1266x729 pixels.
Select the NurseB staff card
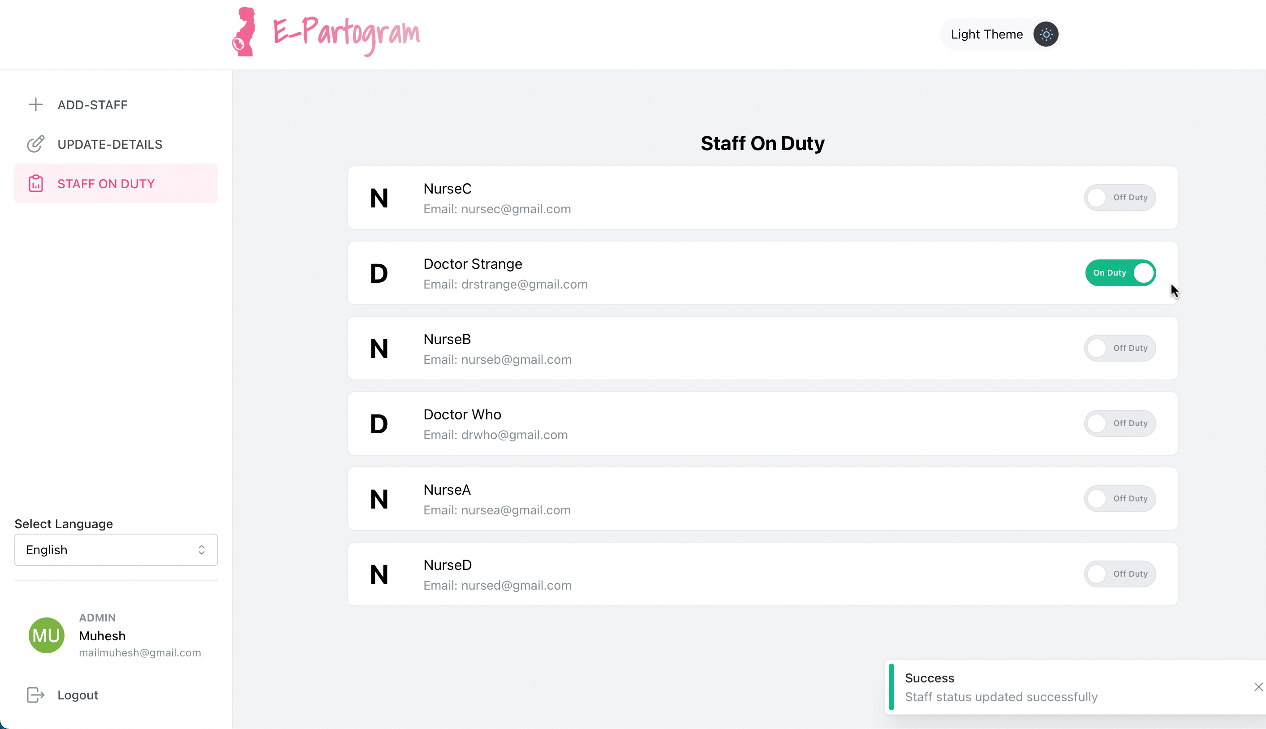click(762, 349)
